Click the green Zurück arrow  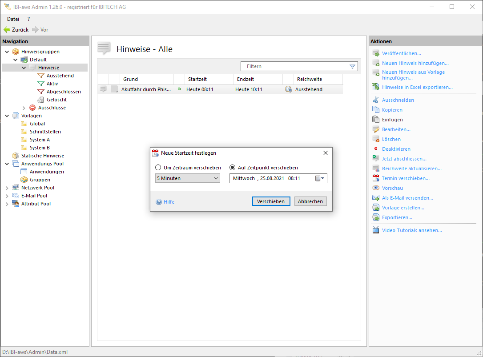click(x=7, y=30)
